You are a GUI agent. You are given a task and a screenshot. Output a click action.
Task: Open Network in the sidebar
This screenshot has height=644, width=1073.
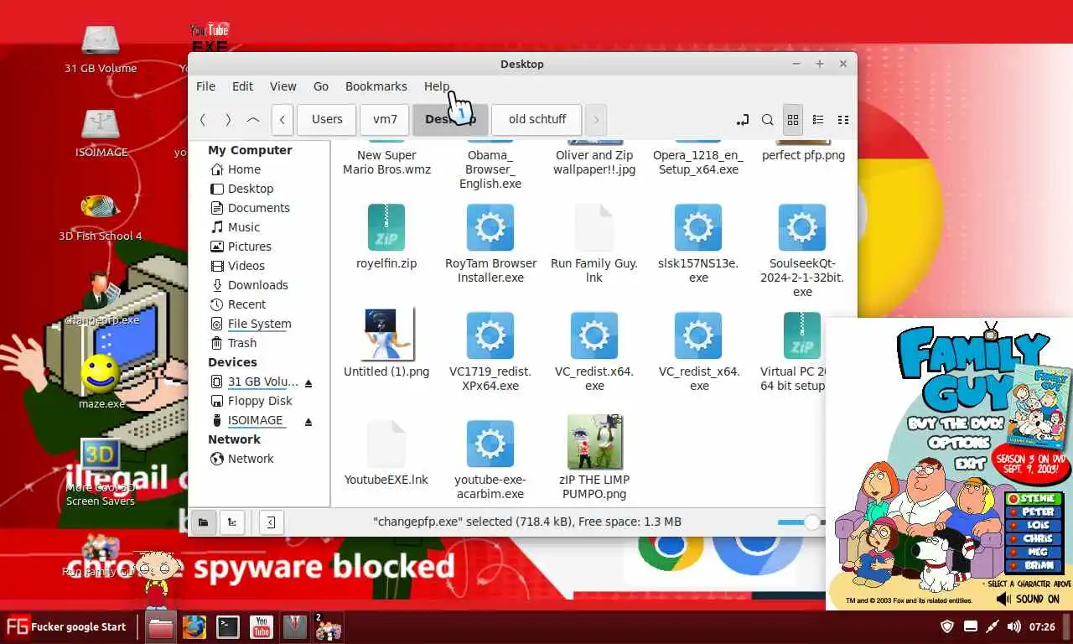click(251, 459)
